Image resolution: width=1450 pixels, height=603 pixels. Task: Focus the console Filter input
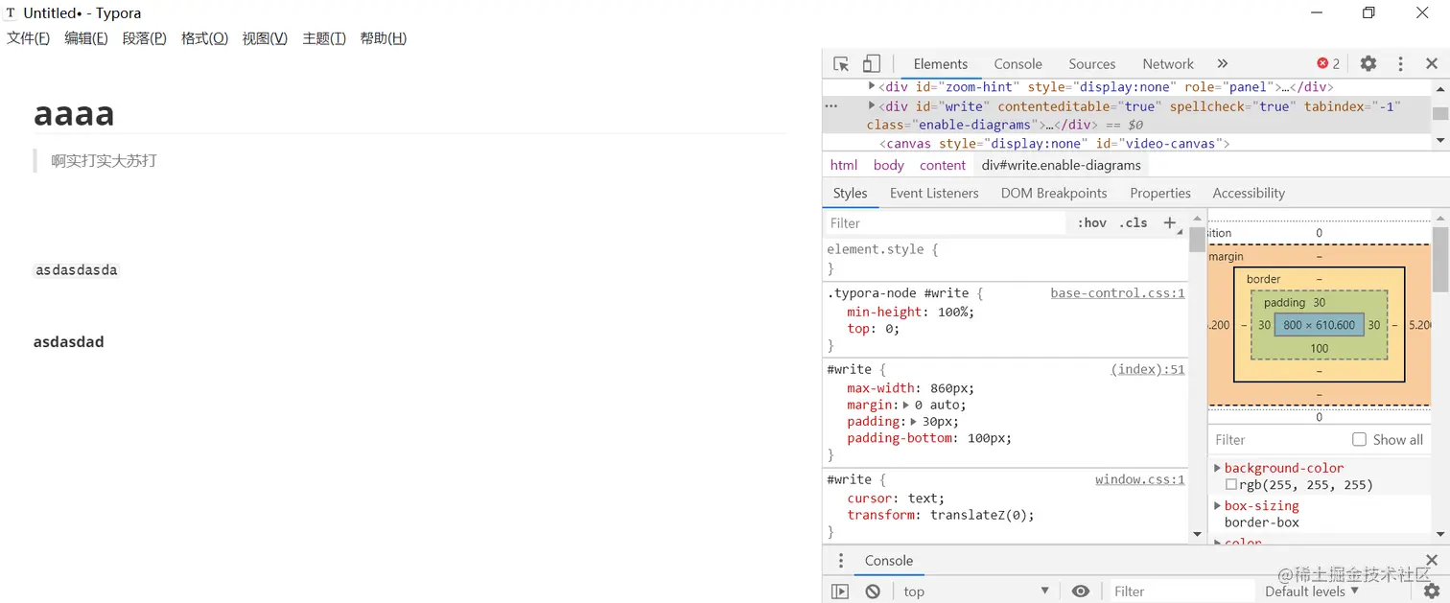1181,591
